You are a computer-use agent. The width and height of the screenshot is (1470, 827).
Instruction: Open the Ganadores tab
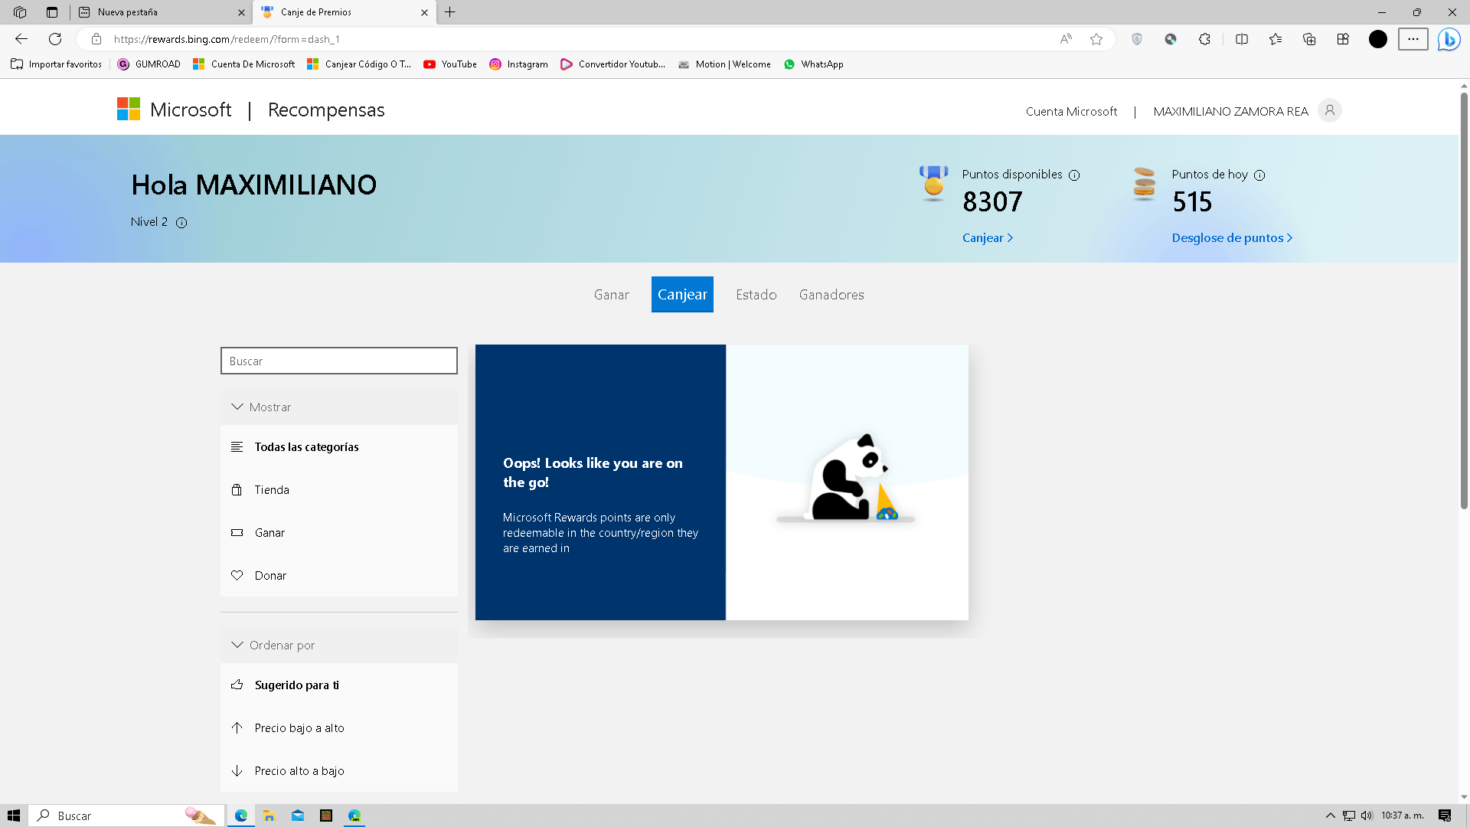click(831, 295)
